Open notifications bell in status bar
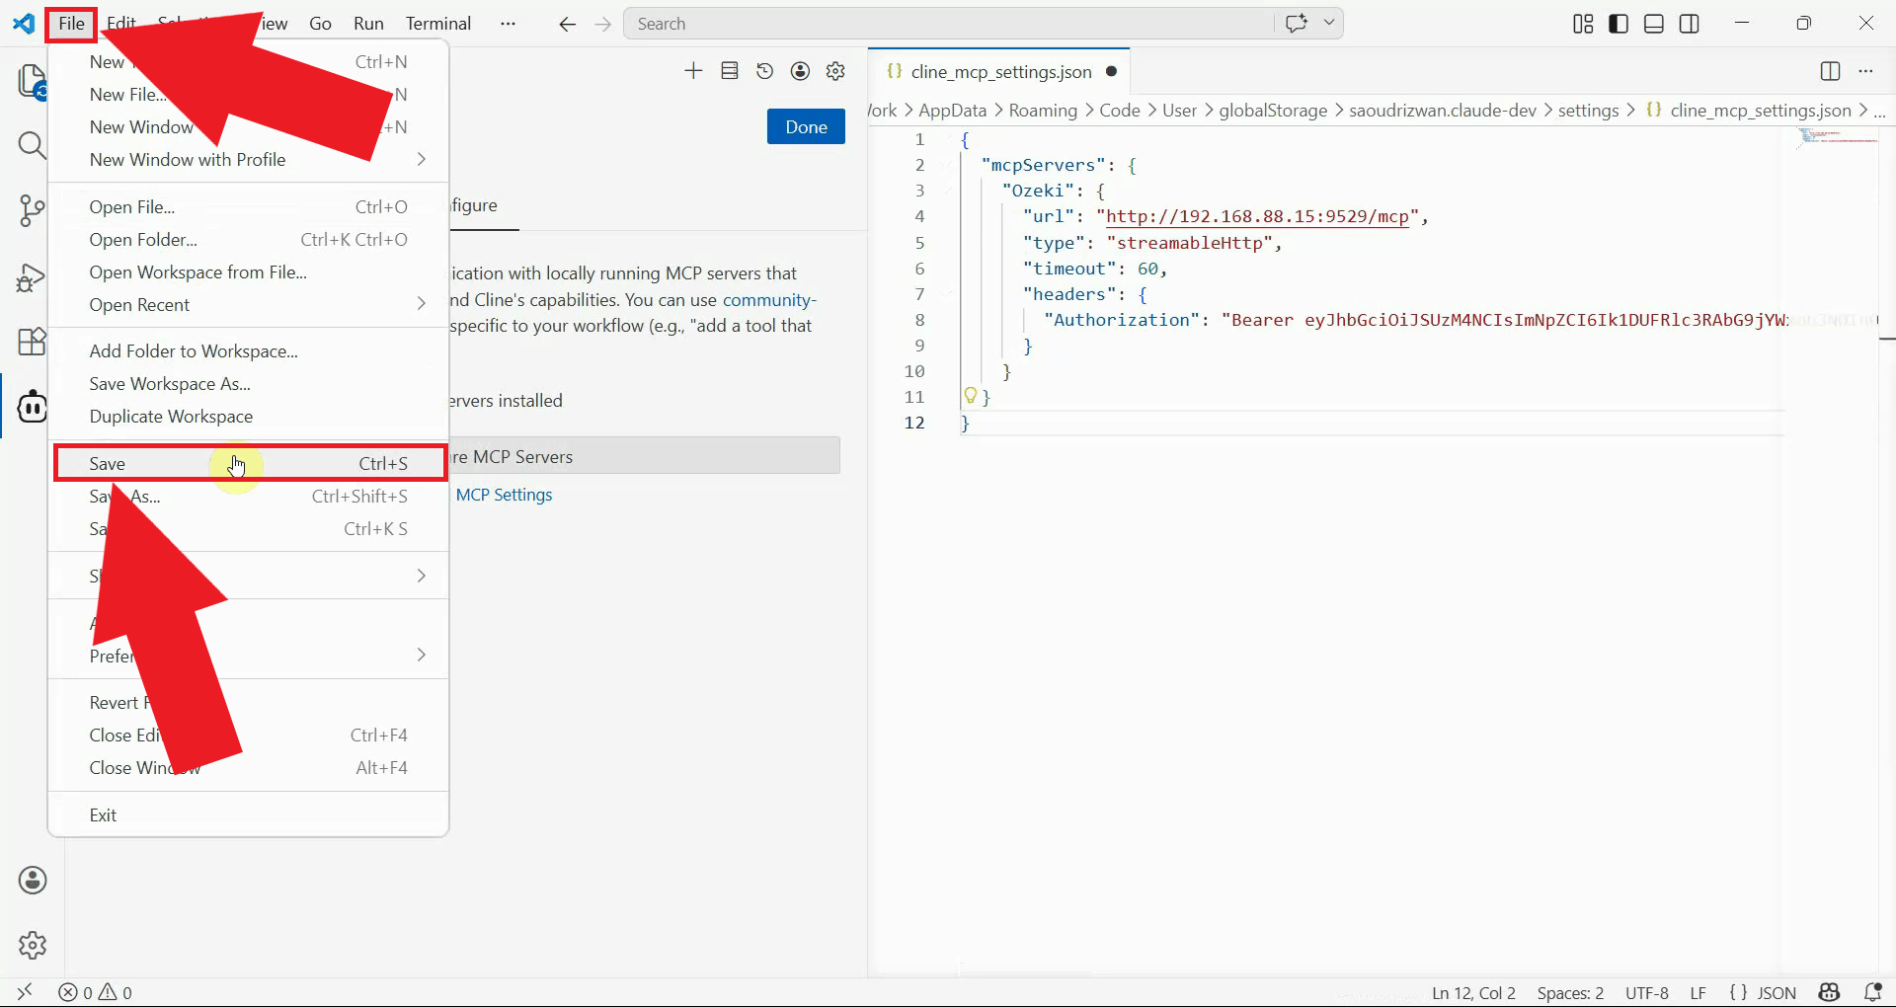Viewport: 1896px width, 1007px height. click(1872, 992)
